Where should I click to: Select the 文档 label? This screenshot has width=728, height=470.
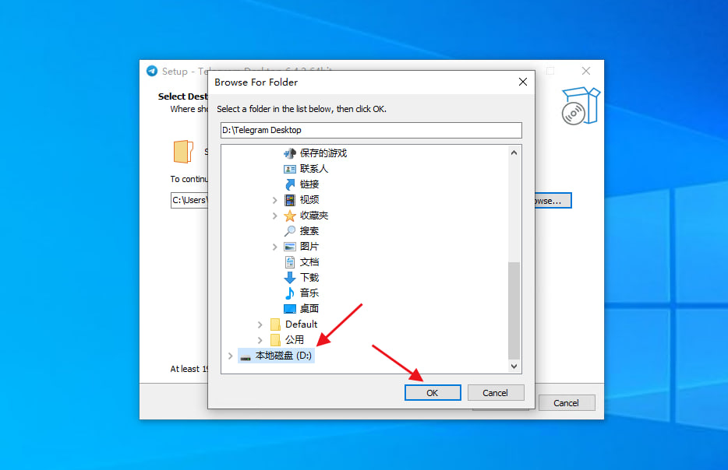309,262
